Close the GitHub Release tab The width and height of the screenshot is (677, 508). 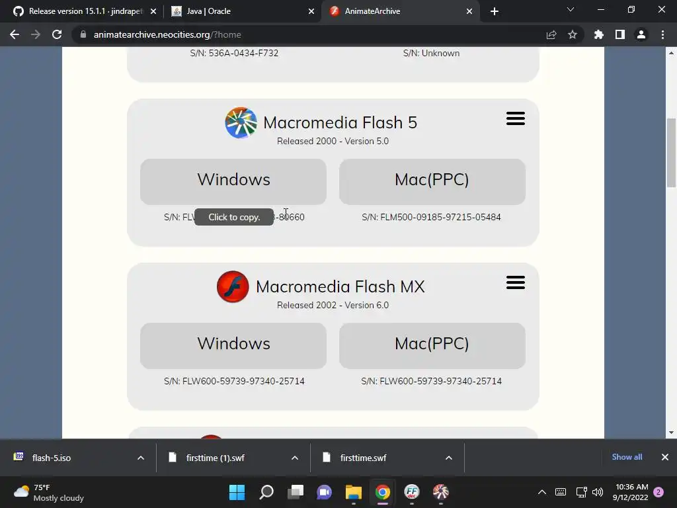pos(153,11)
